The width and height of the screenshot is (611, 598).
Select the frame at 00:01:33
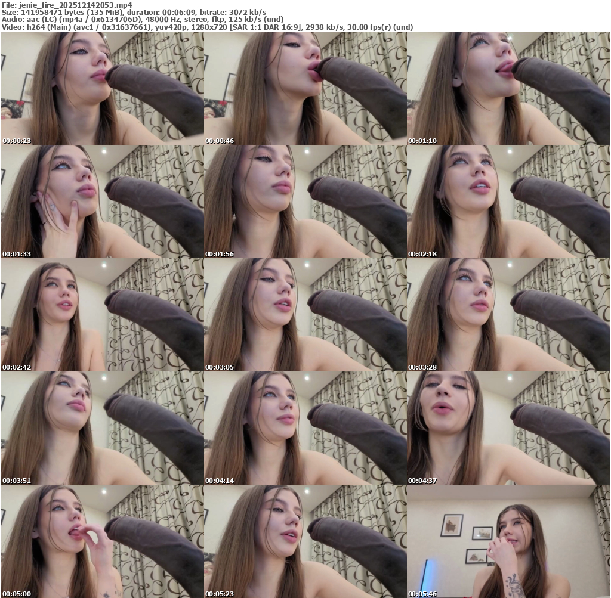point(103,202)
